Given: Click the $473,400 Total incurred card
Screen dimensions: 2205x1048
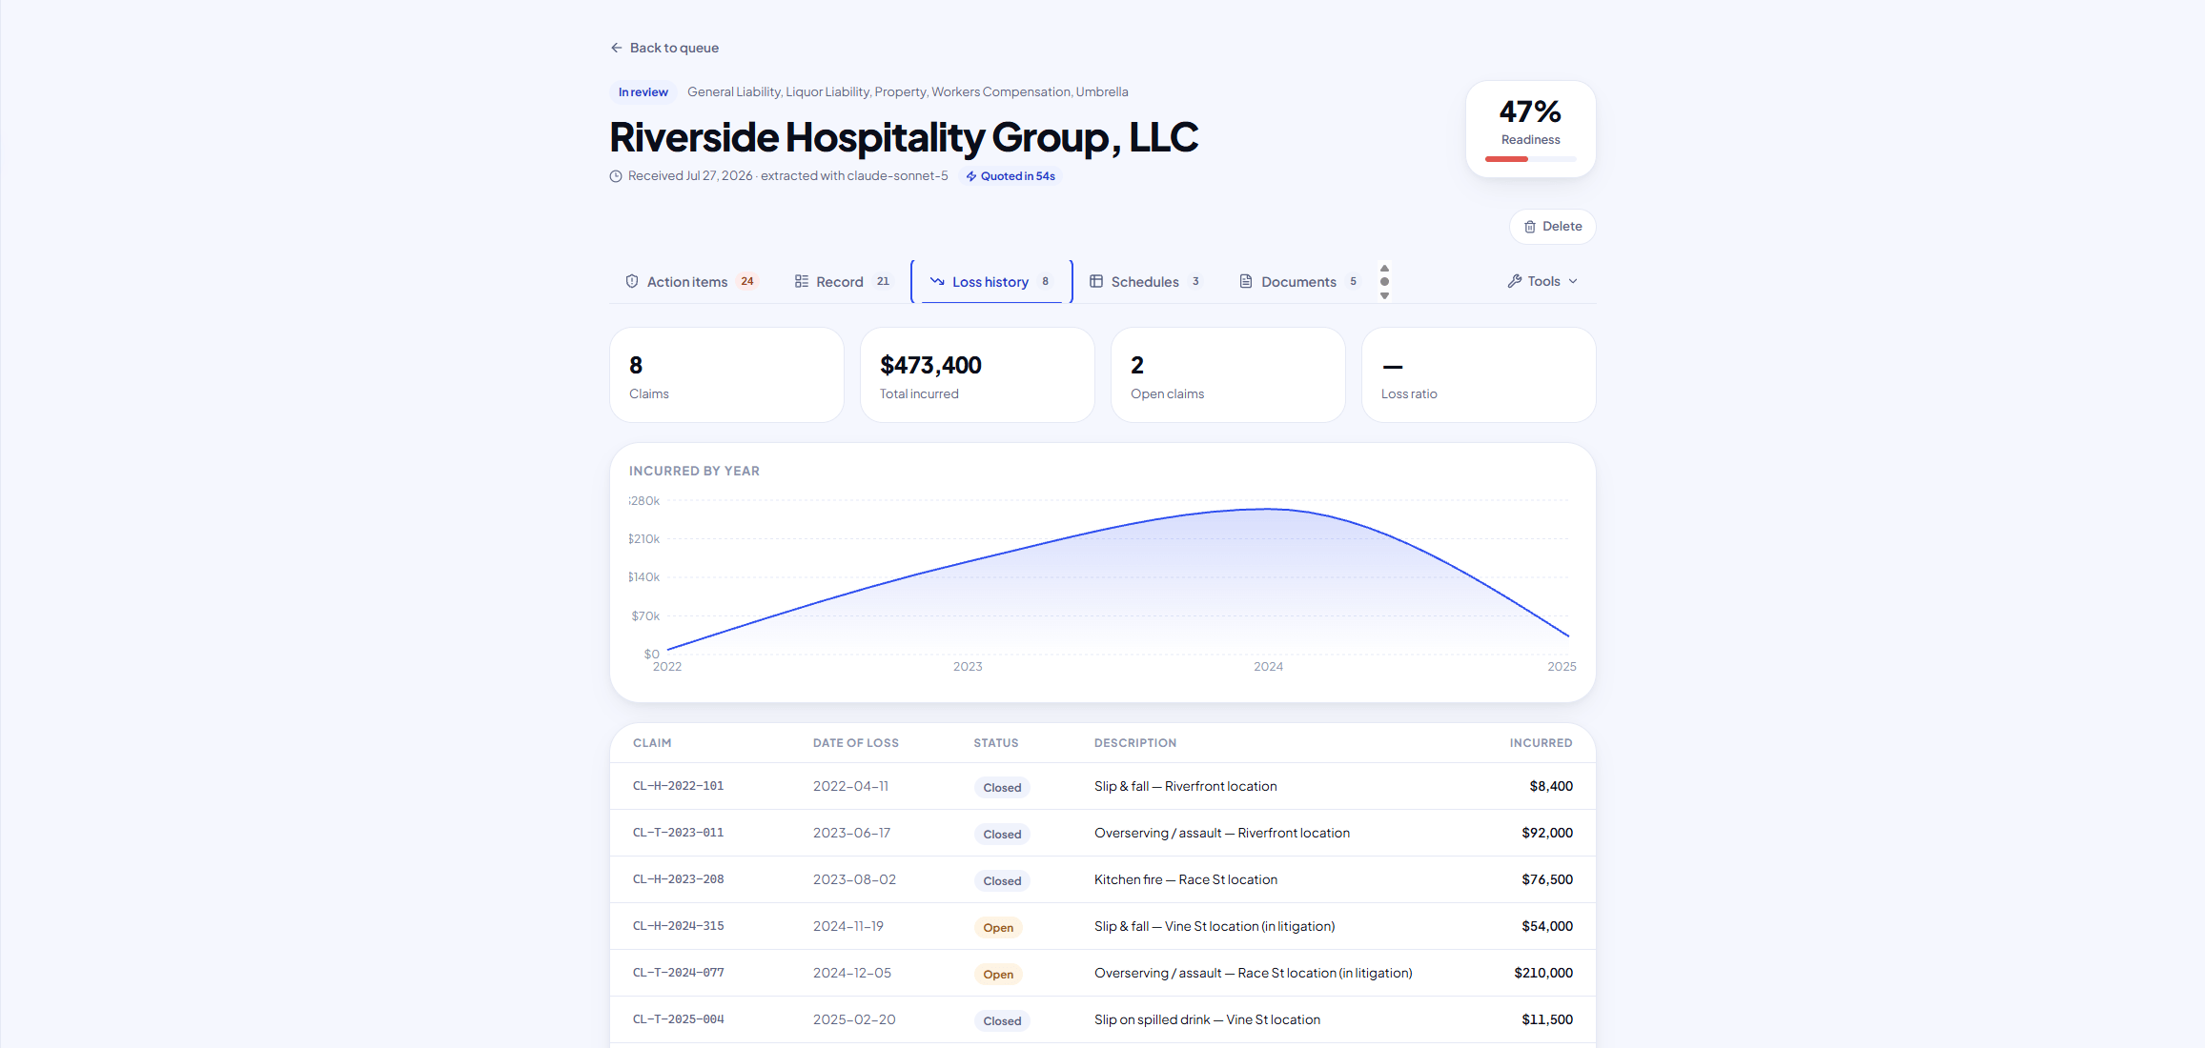Looking at the screenshot, I should [x=977, y=375].
